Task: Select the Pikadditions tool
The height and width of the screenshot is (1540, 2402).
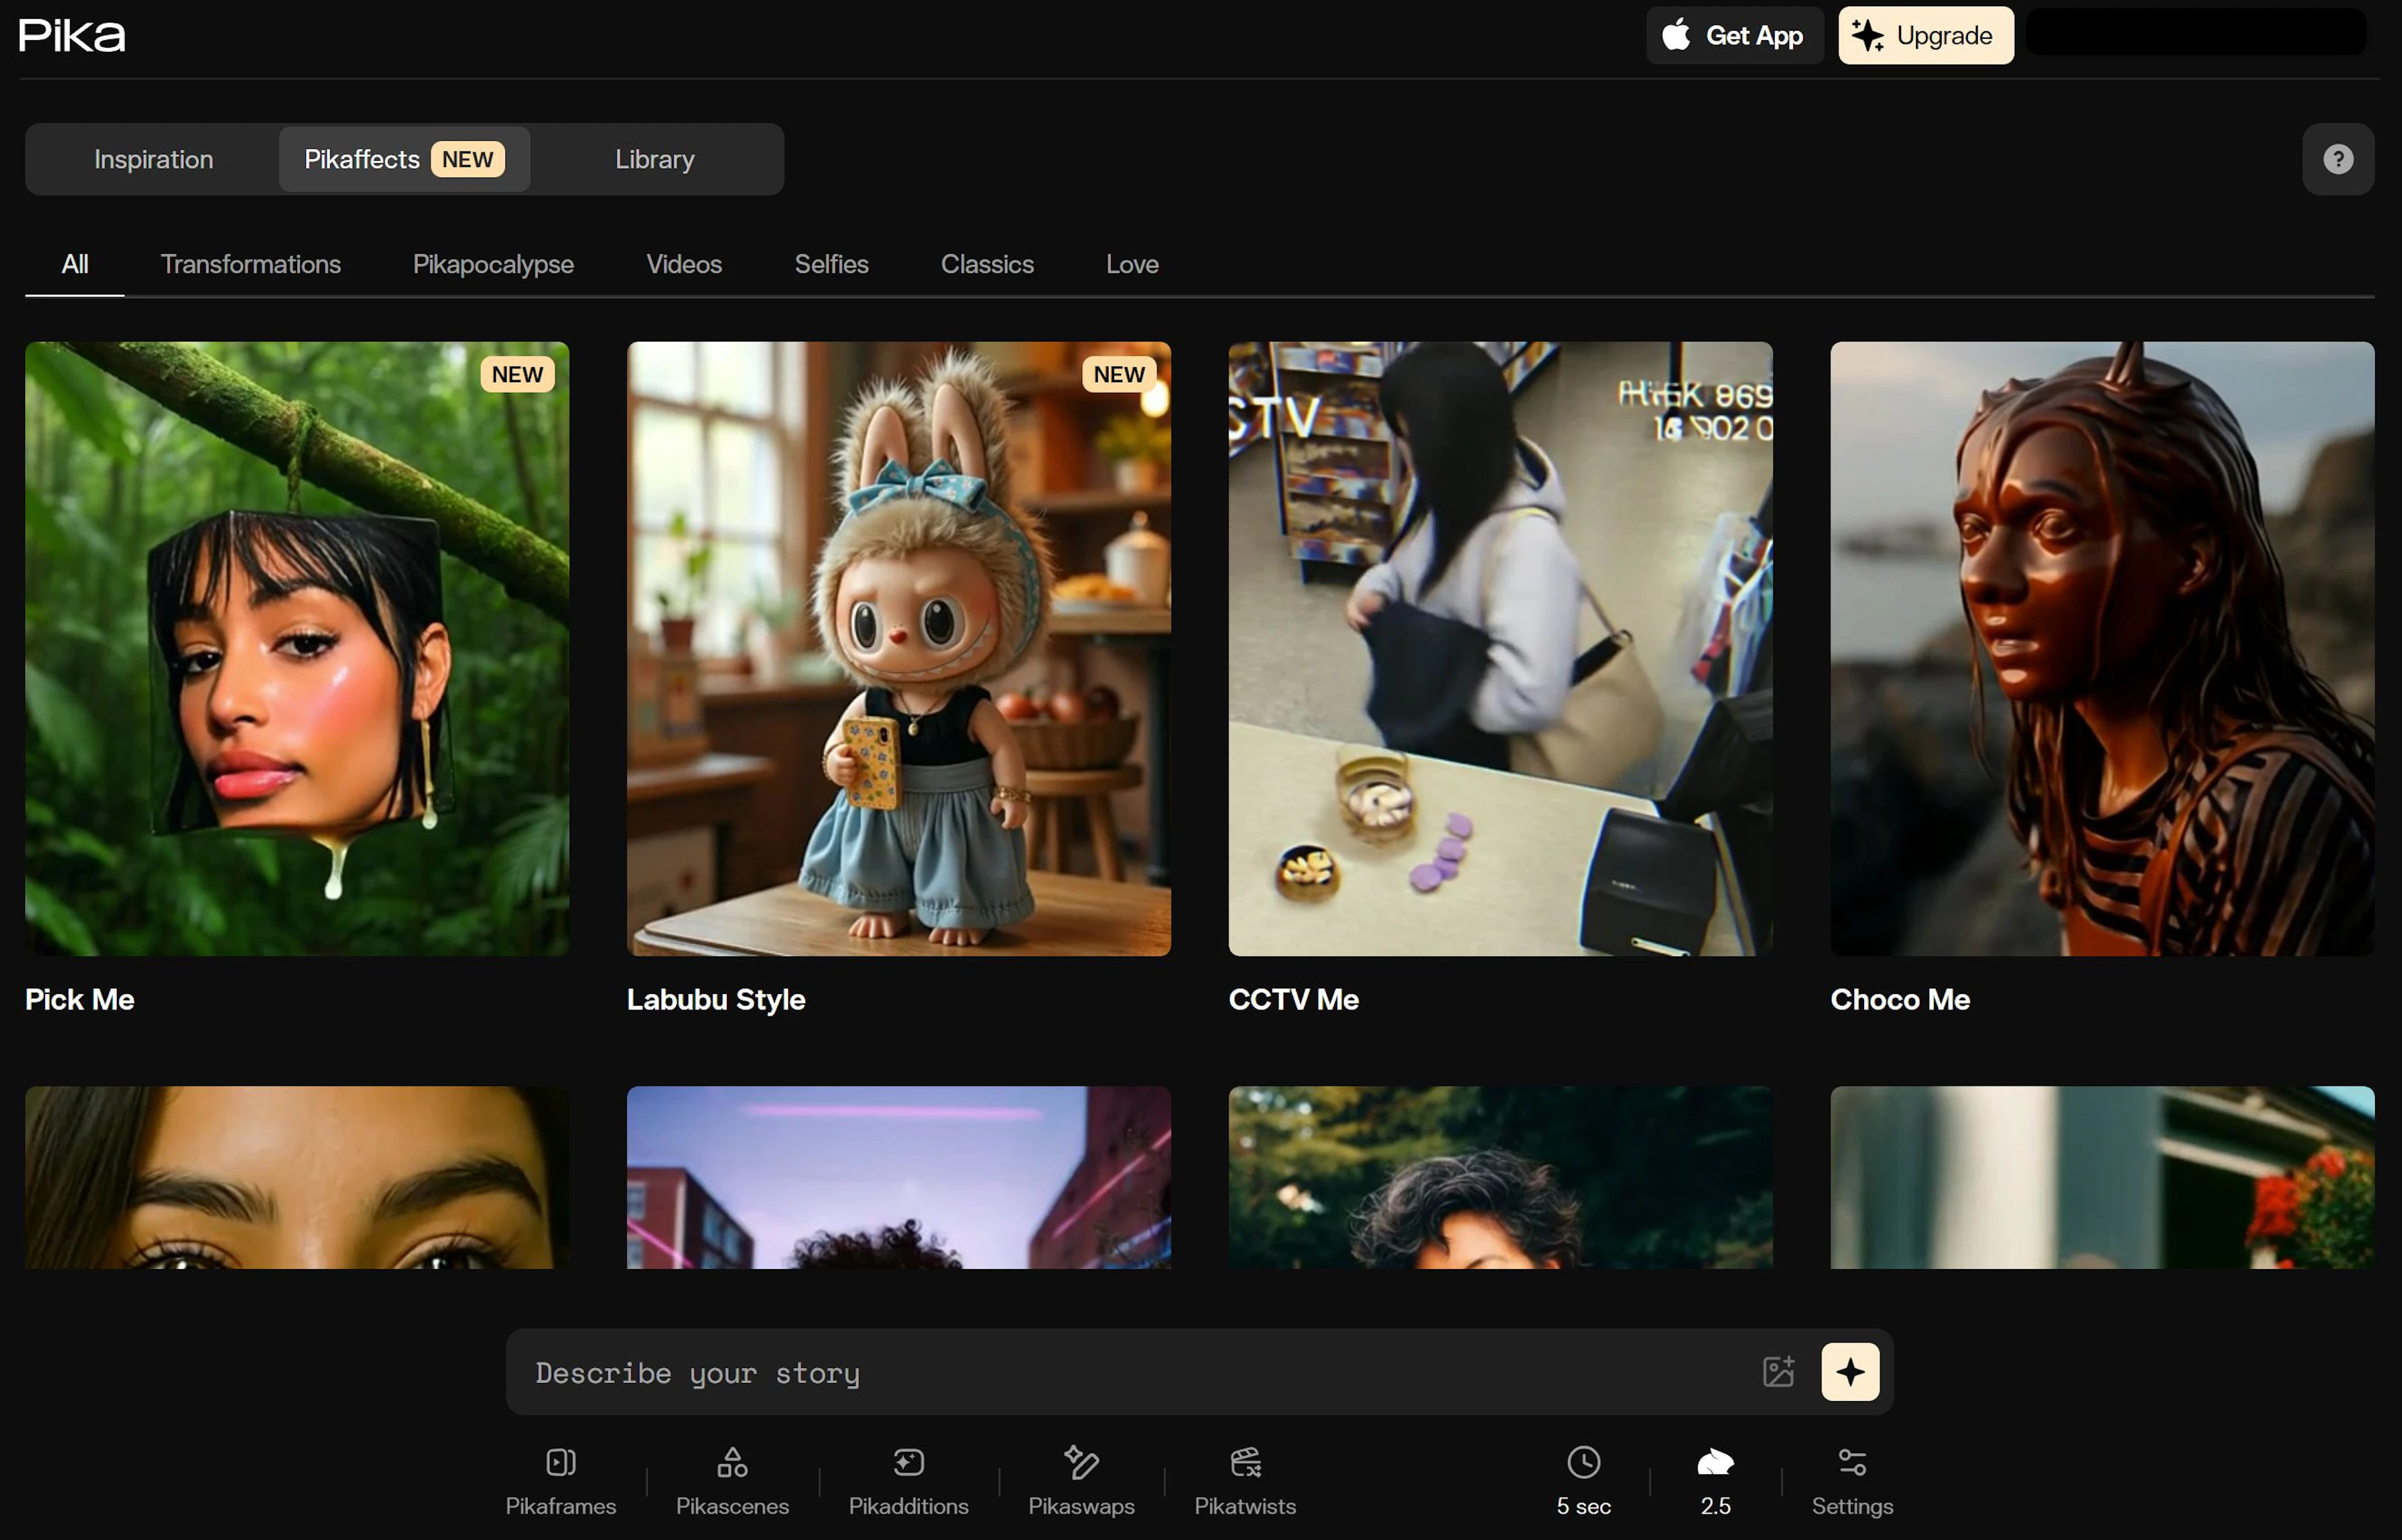Action: 908,1480
